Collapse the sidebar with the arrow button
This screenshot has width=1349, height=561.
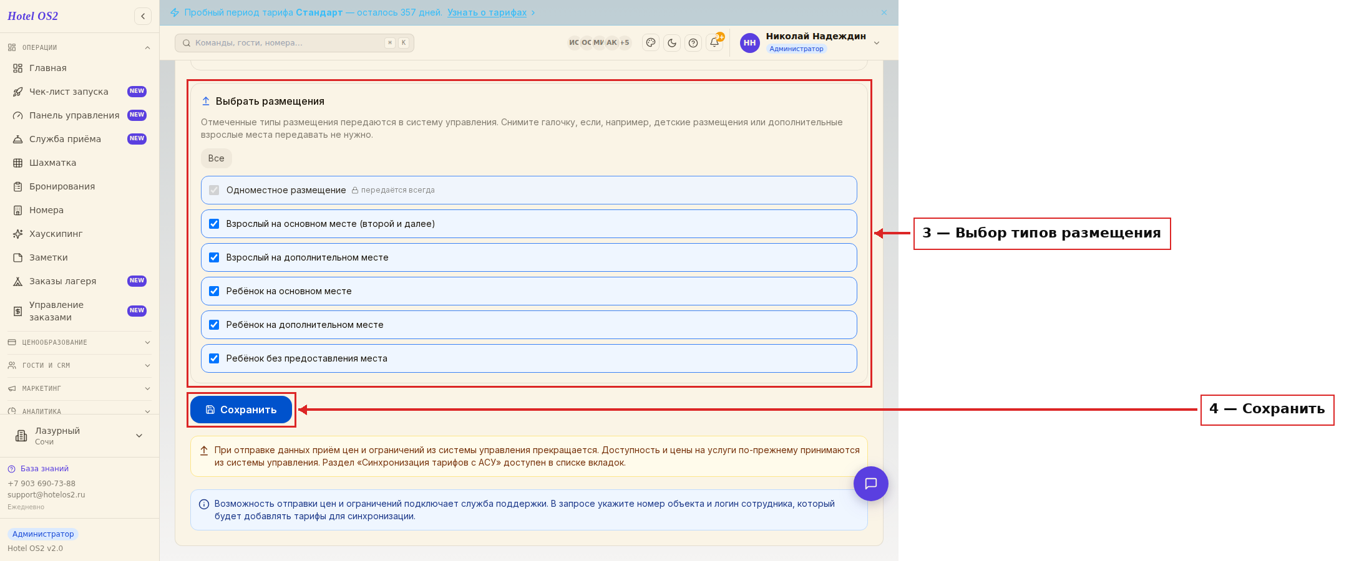point(143,16)
